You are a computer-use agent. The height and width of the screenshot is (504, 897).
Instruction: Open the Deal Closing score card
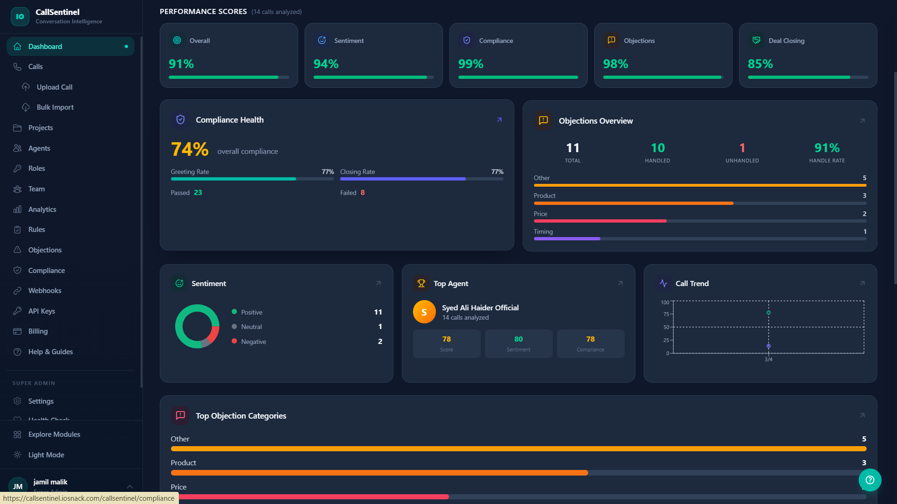pyautogui.click(x=808, y=56)
